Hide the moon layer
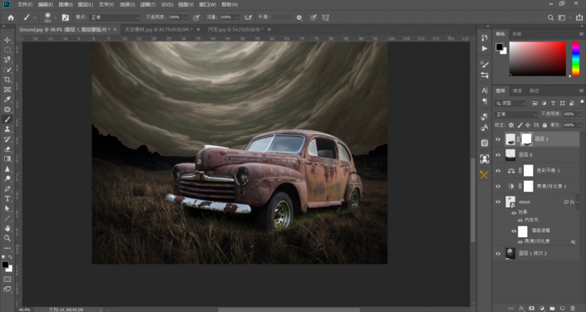The image size is (586, 312). pyautogui.click(x=498, y=202)
